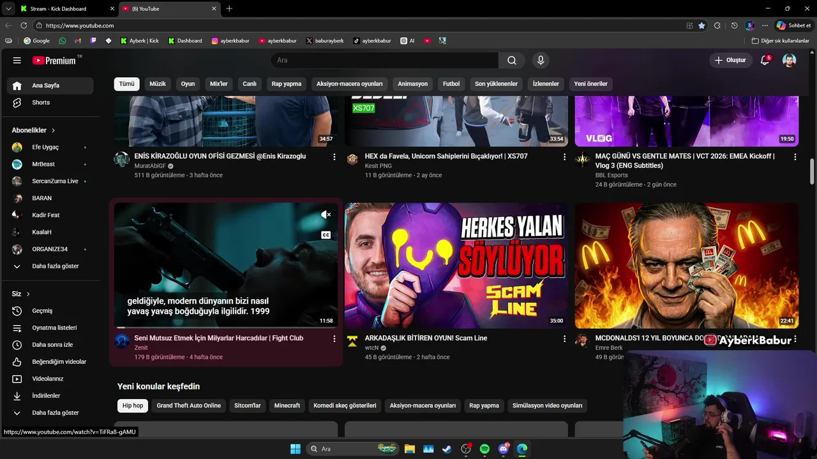Select the Minecraft topic chip
Image resolution: width=817 pixels, height=459 pixels.
point(287,406)
